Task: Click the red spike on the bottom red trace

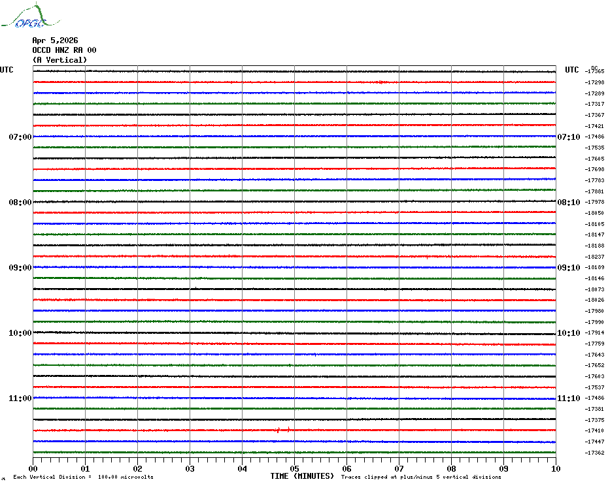Action: click(279, 430)
